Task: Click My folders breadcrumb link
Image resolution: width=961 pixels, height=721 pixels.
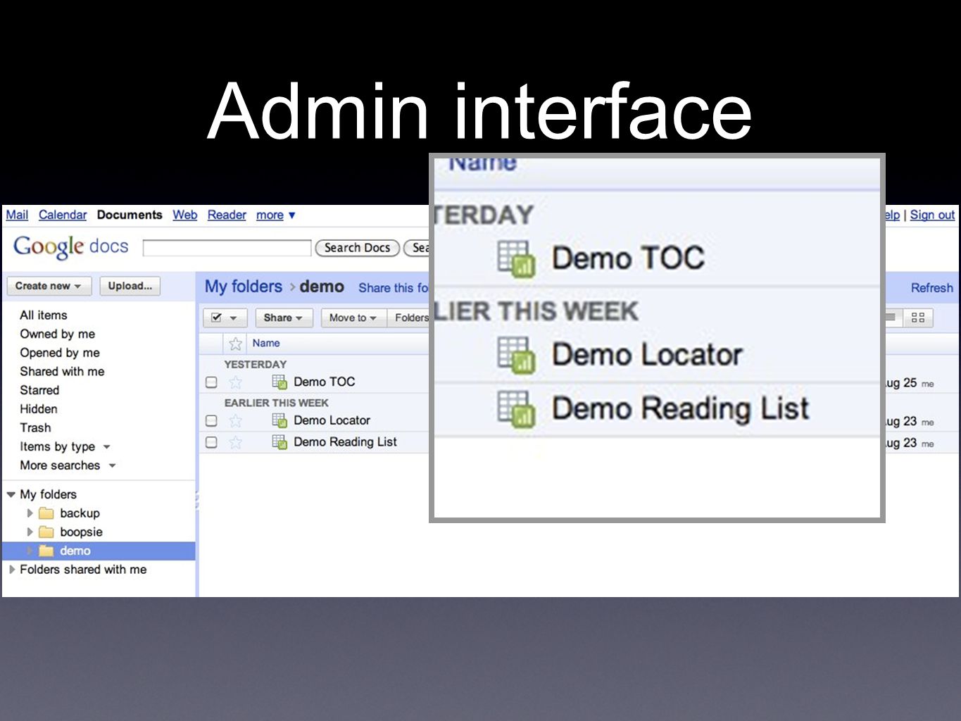Action: (x=244, y=287)
